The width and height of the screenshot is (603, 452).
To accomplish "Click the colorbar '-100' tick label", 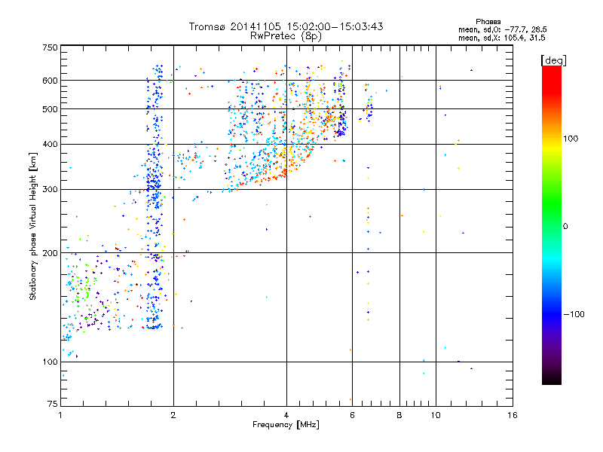I will click(x=574, y=314).
